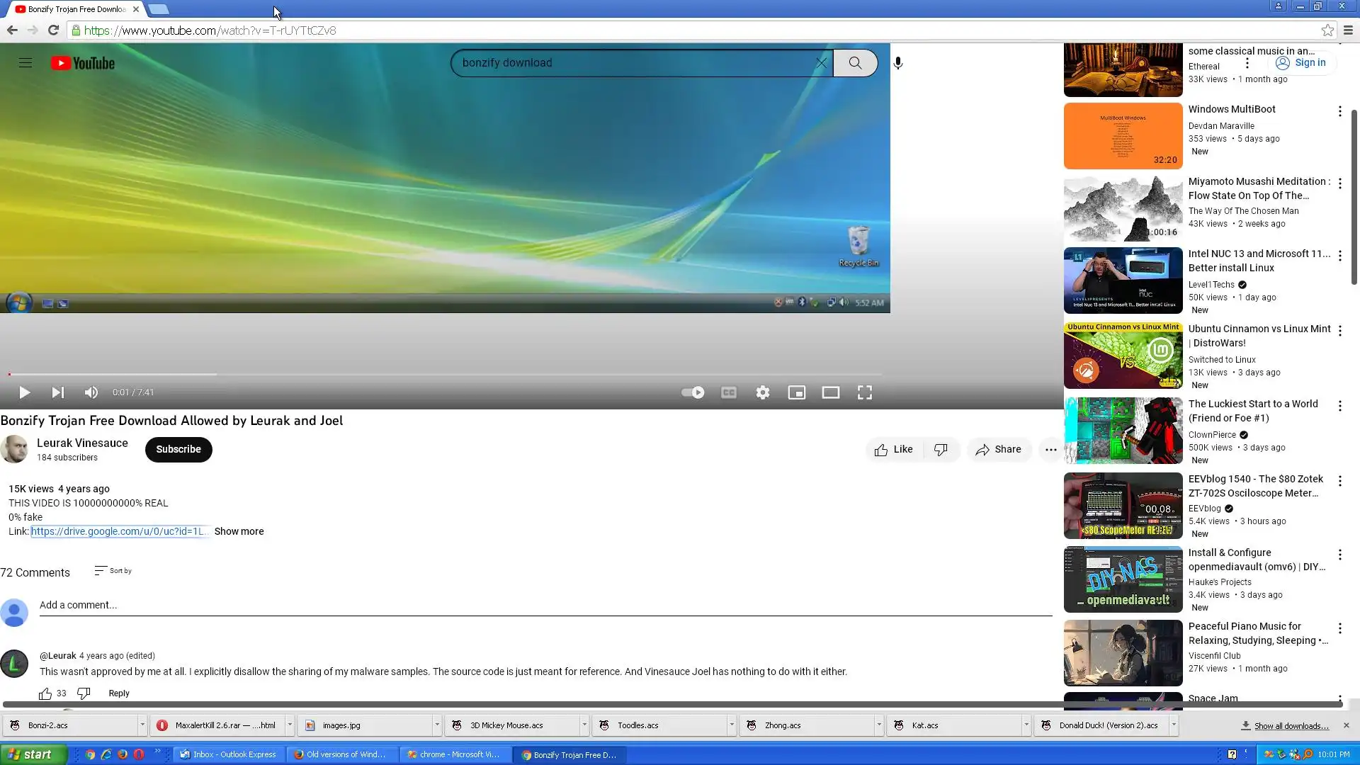This screenshot has height=765, width=1360.
Task: Subscribe to Leurak Vinesauce channel
Action: pos(178,450)
